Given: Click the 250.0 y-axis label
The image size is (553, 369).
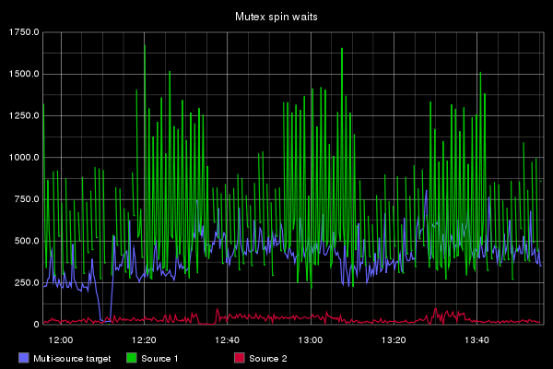Looking at the screenshot, I should (25, 283).
